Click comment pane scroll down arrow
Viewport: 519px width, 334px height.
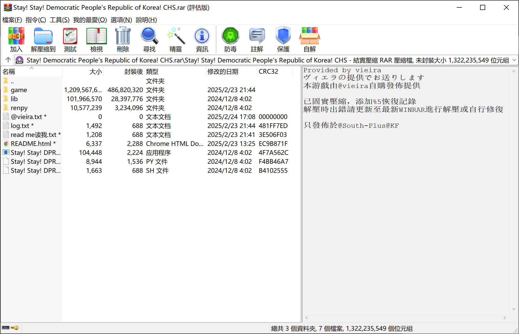pos(514,309)
